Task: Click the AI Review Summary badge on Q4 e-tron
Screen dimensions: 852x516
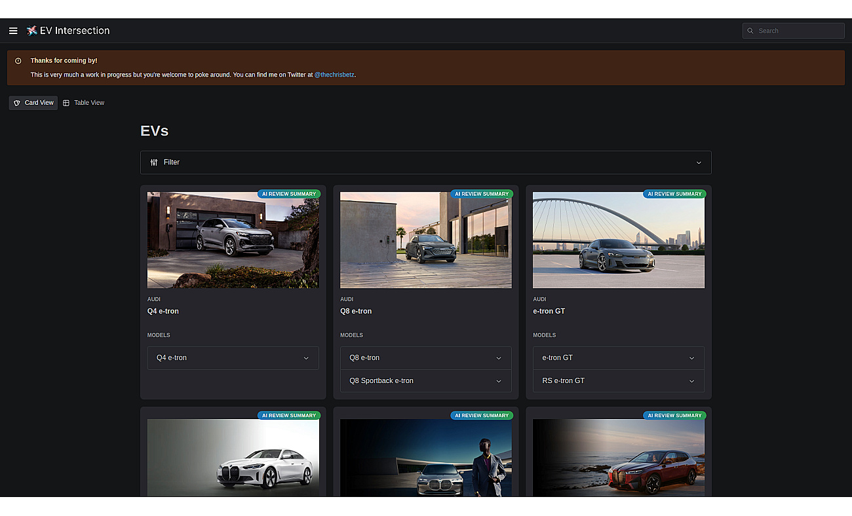Action: pyautogui.click(x=289, y=194)
